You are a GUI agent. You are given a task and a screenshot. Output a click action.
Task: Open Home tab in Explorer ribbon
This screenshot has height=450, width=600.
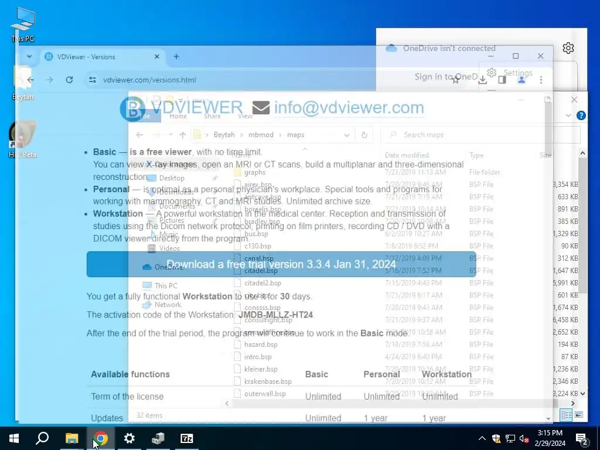pos(178,116)
